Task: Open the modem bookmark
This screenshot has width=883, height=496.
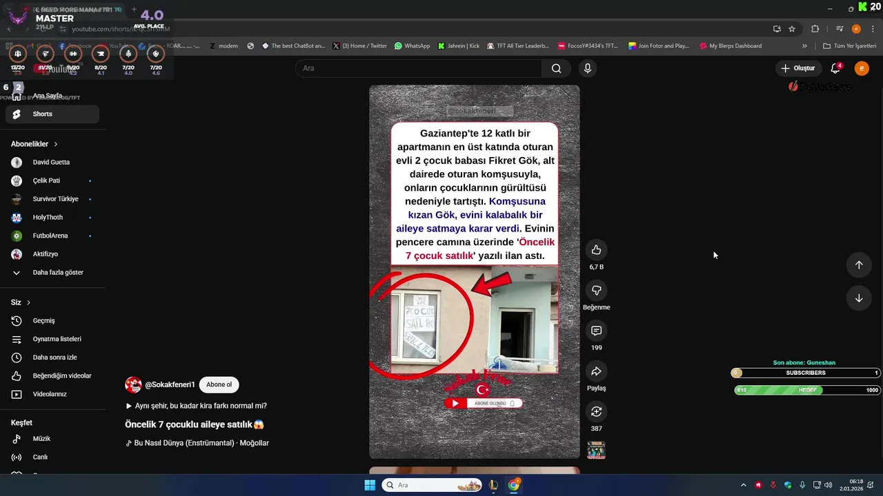Action: [x=224, y=46]
